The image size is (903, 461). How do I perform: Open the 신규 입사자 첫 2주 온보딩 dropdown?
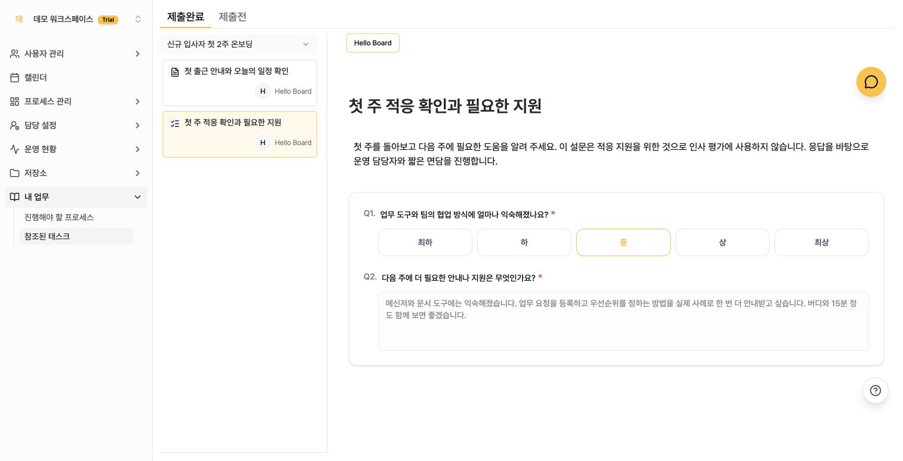(x=239, y=44)
